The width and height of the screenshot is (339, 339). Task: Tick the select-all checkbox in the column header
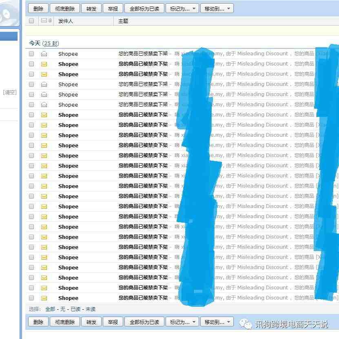32,21
